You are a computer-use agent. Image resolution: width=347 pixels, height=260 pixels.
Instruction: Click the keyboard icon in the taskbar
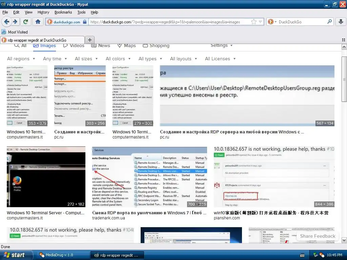(x=302, y=255)
